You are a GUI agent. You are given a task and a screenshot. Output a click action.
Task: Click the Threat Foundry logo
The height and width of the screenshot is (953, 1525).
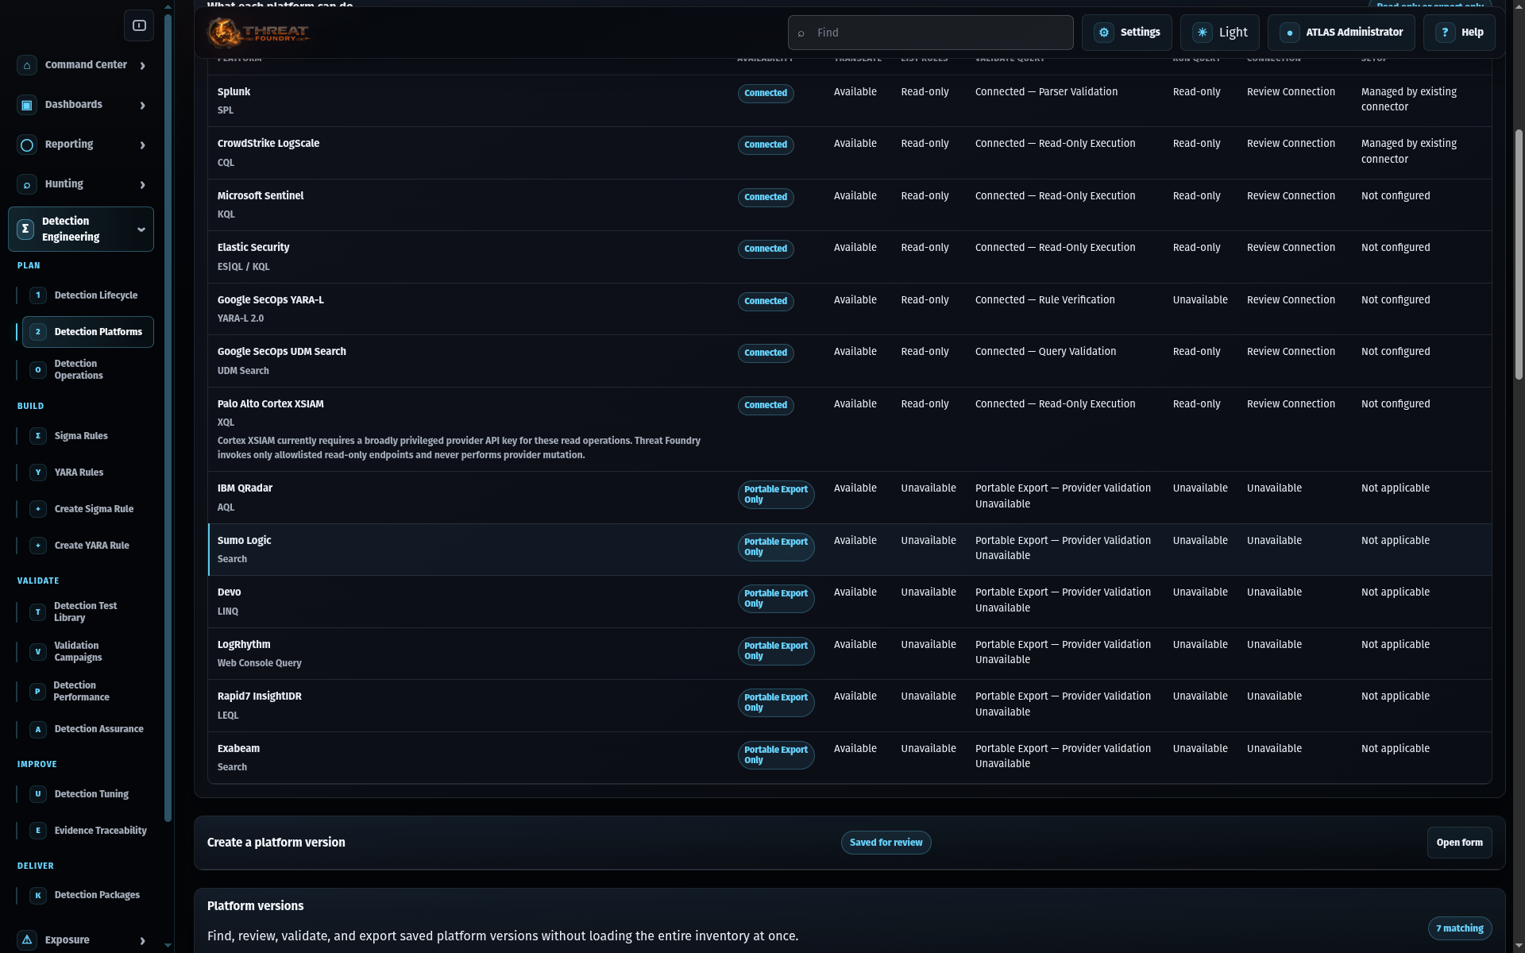257,33
